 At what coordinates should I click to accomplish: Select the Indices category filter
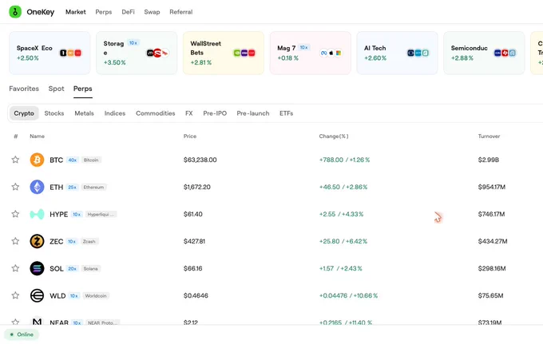tap(115, 113)
